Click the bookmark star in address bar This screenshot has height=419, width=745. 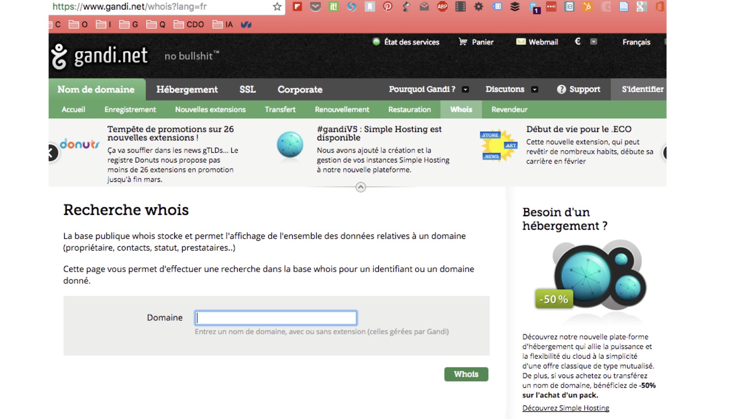(277, 7)
